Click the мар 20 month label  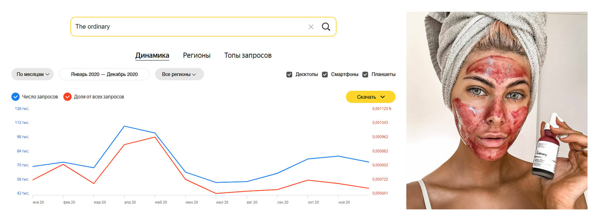pos(100,203)
